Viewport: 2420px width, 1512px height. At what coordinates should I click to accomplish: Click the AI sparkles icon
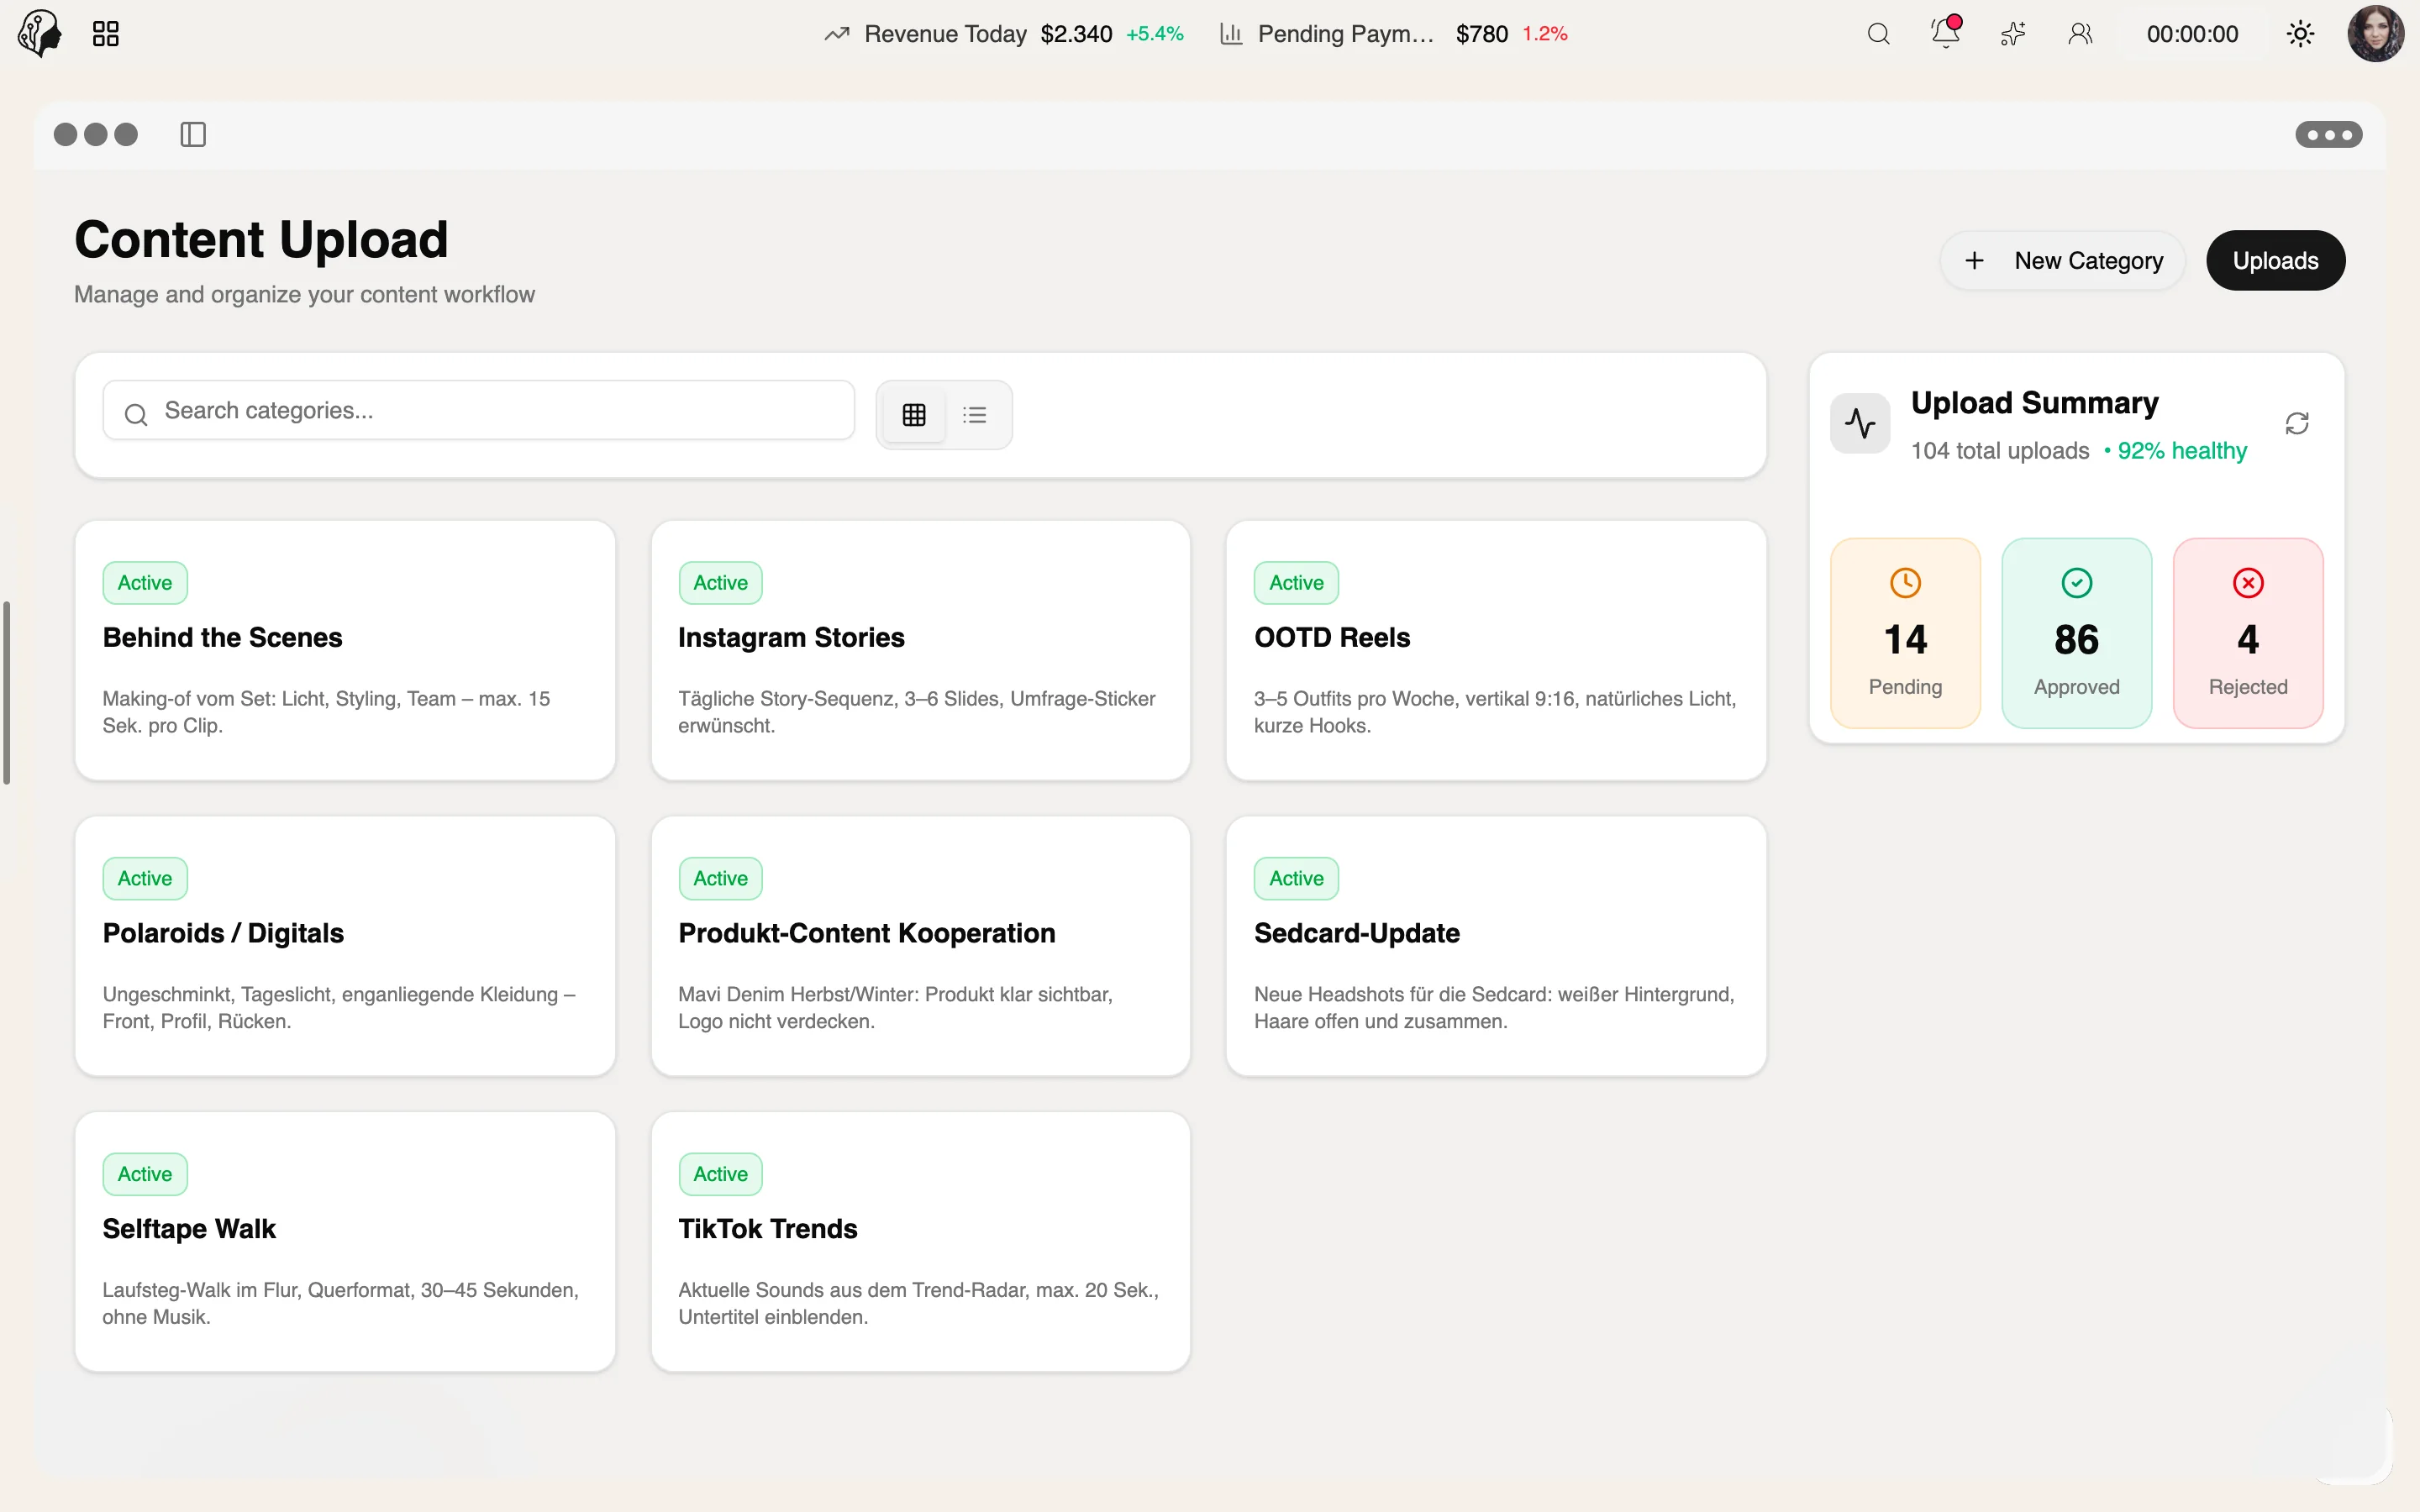(2013, 34)
